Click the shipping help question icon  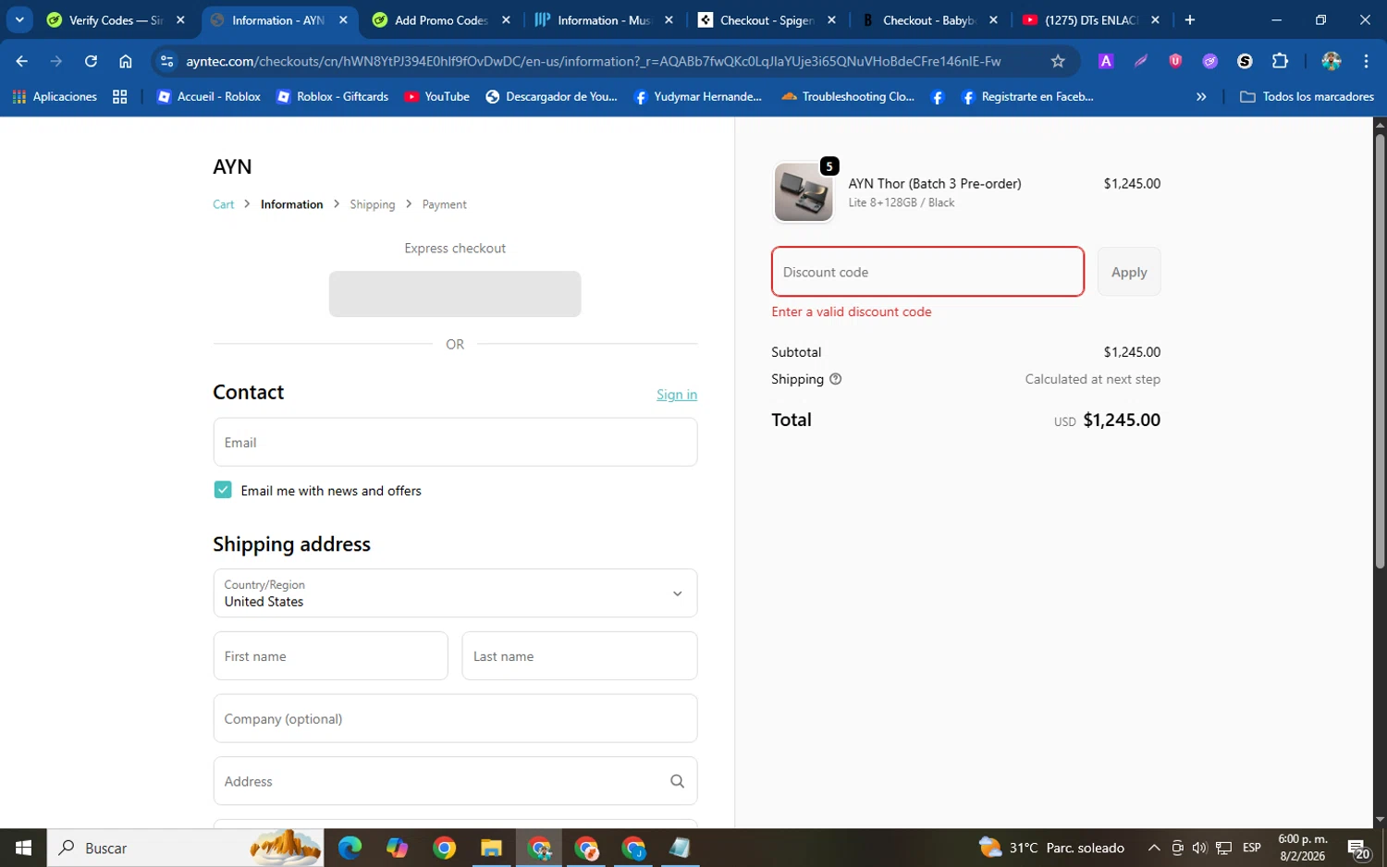coord(835,379)
